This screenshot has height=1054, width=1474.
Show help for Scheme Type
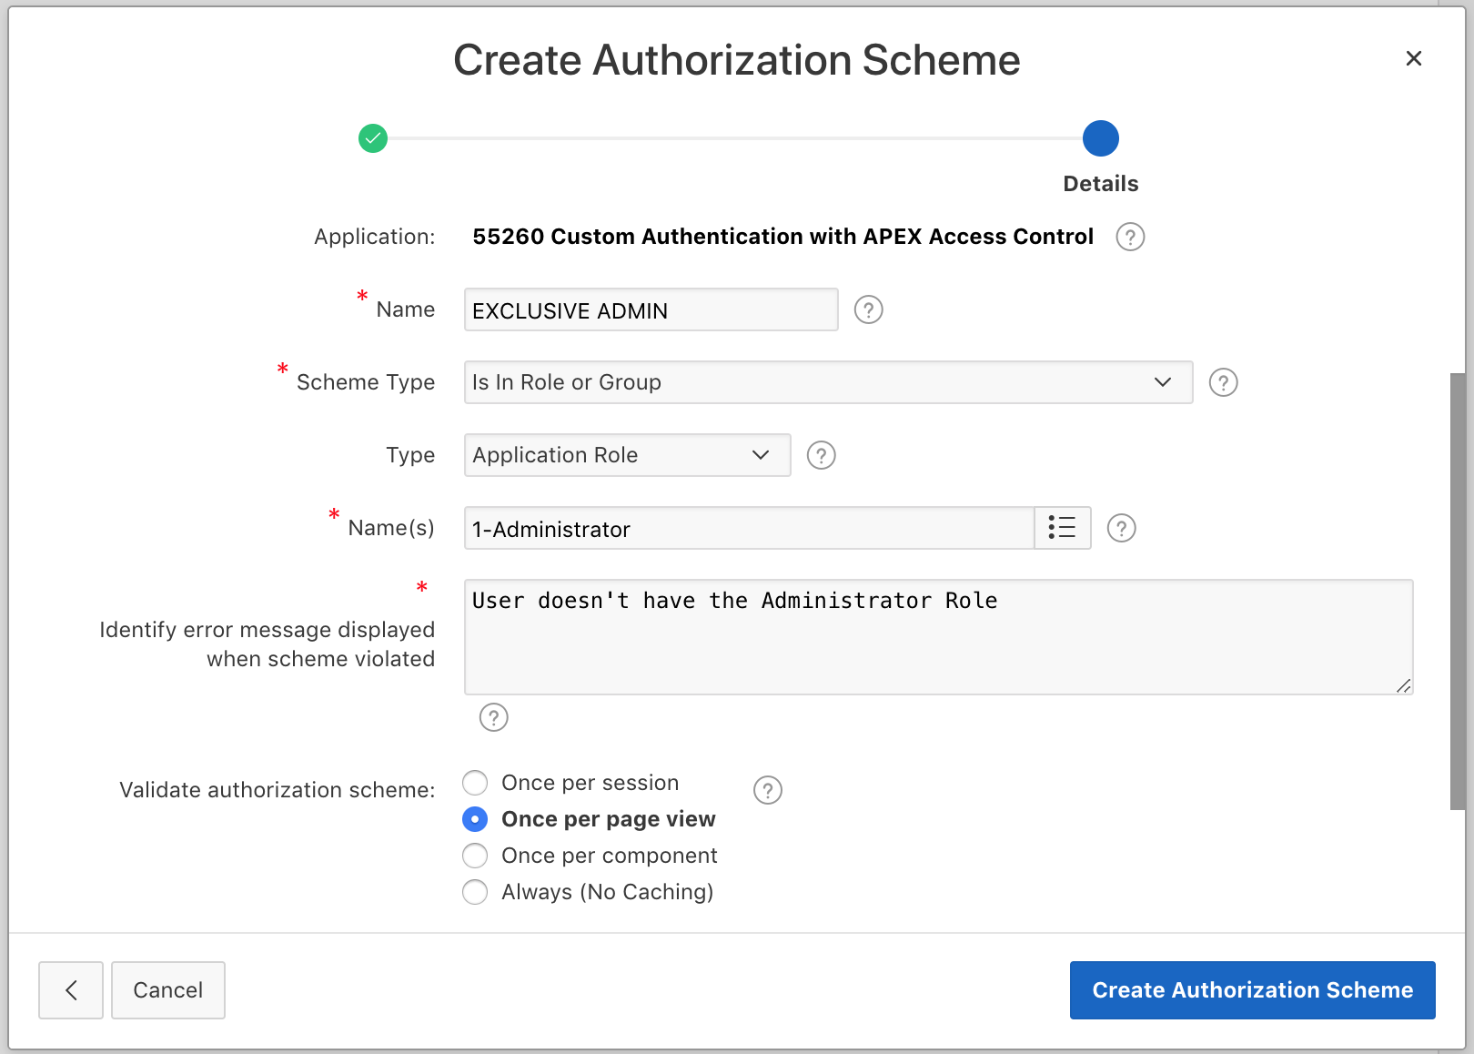tap(1223, 382)
